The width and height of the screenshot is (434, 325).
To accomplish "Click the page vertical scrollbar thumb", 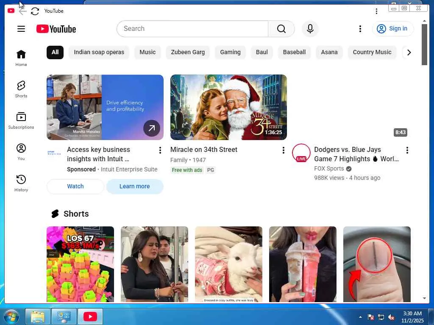I will [424, 44].
